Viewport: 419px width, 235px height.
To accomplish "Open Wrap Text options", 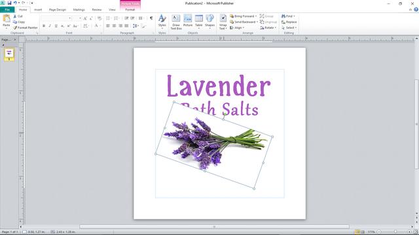I will tap(223, 22).
